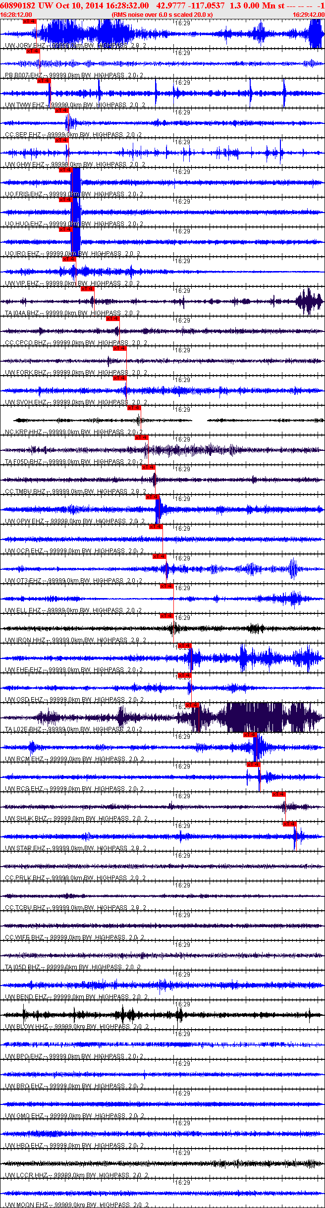Select the red pick marker on UW STAR trace

(290, 824)
